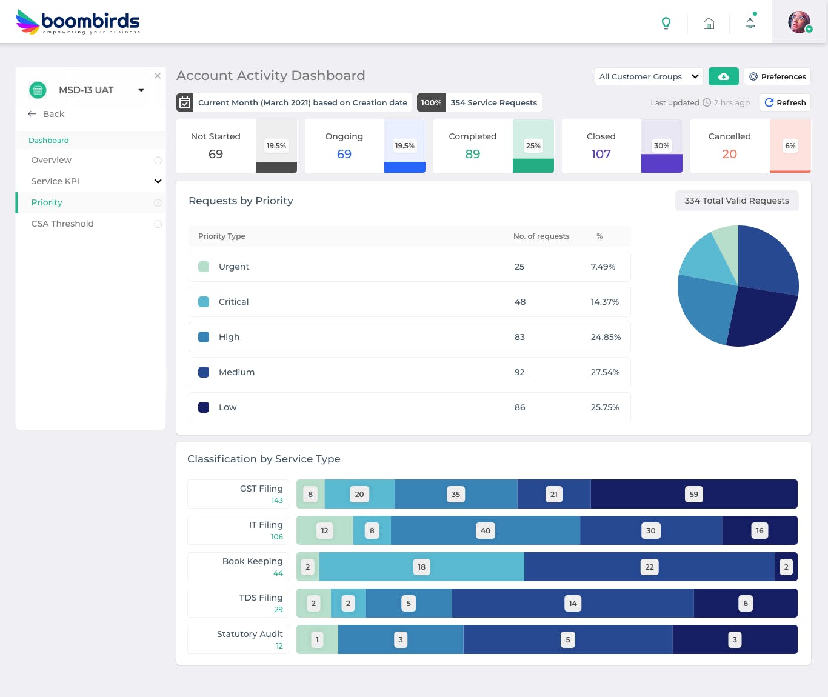This screenshot has width=828, height=697.
Task: Click the 18 segment in Book Keeping bar
Action: 422,567
